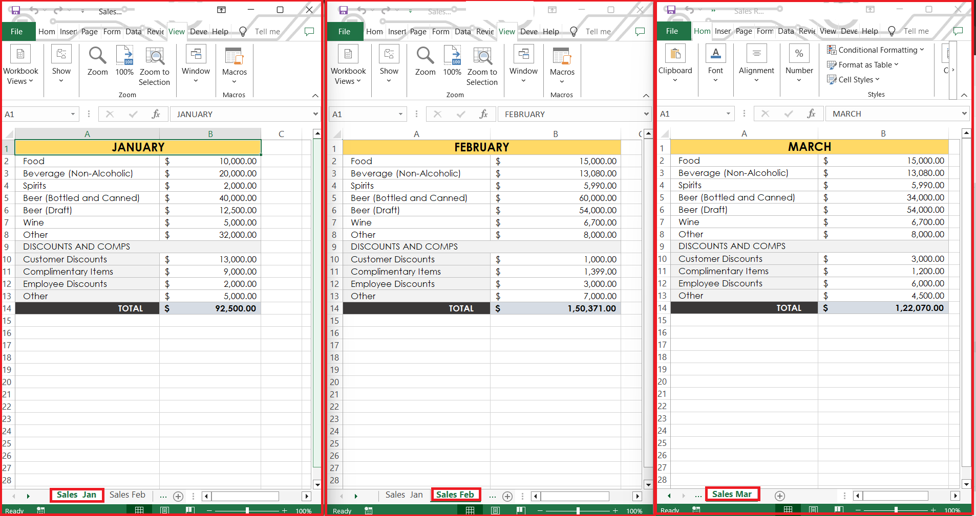
Task: Open Format as Table dropdown
Action: [863, 64]
